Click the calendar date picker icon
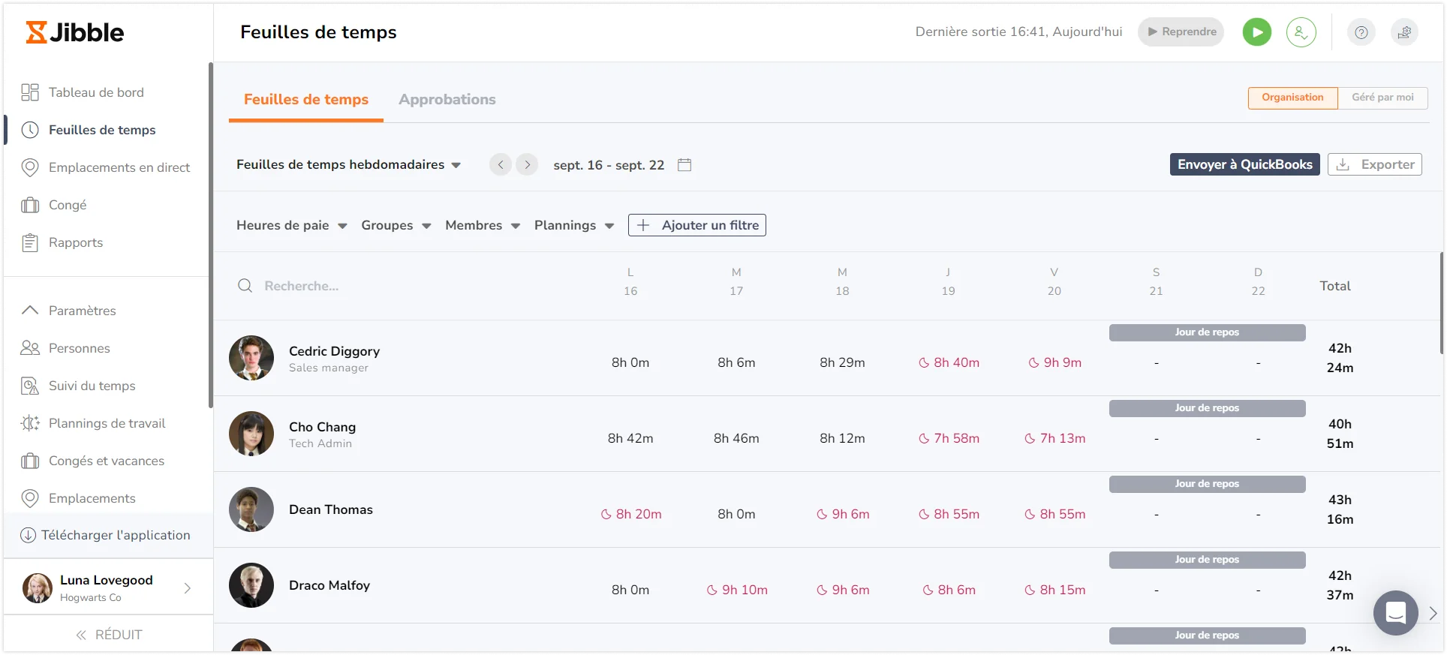 (x=684, y=164)
